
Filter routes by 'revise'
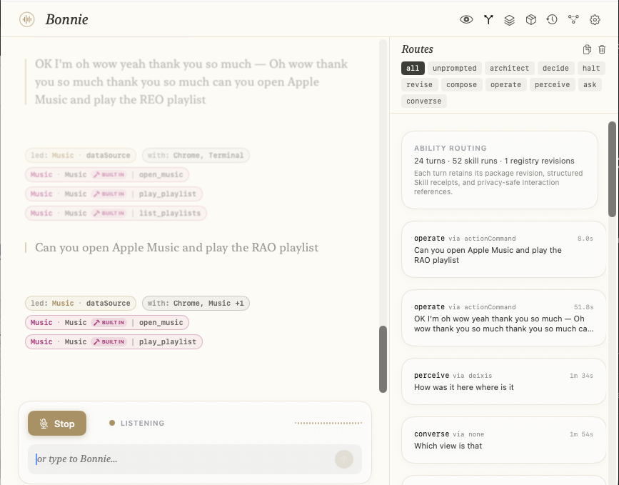coord(419,84)
